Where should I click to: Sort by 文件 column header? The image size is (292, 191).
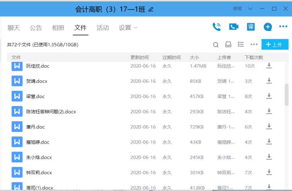pyautogui.click(x=16, y=57)
